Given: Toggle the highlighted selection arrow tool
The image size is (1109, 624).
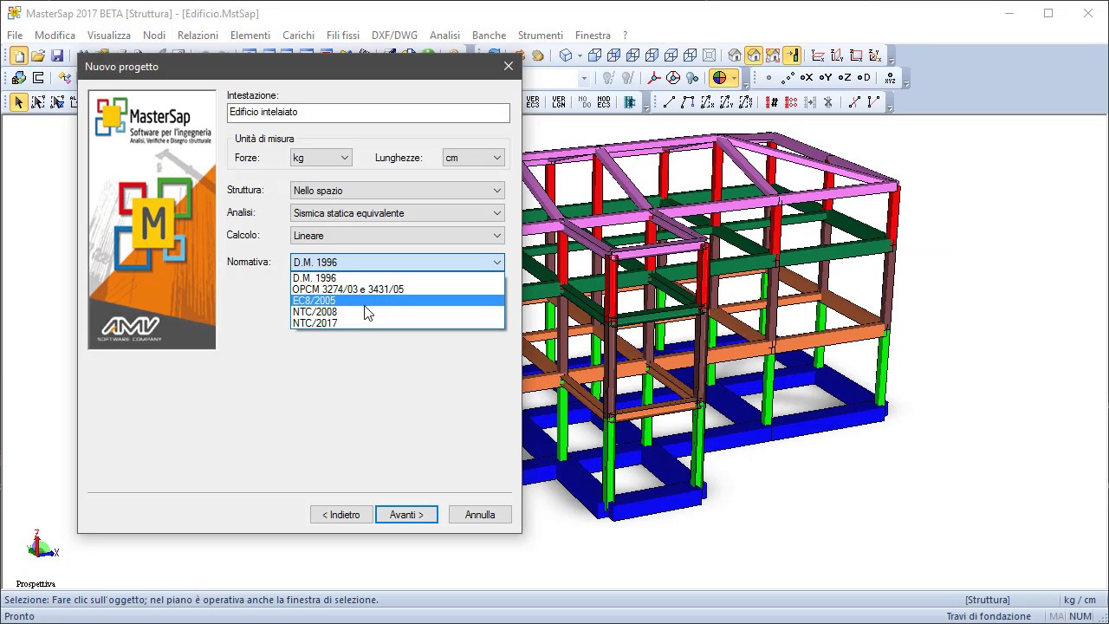Looking at the screenshot, I should pos(19,102).
